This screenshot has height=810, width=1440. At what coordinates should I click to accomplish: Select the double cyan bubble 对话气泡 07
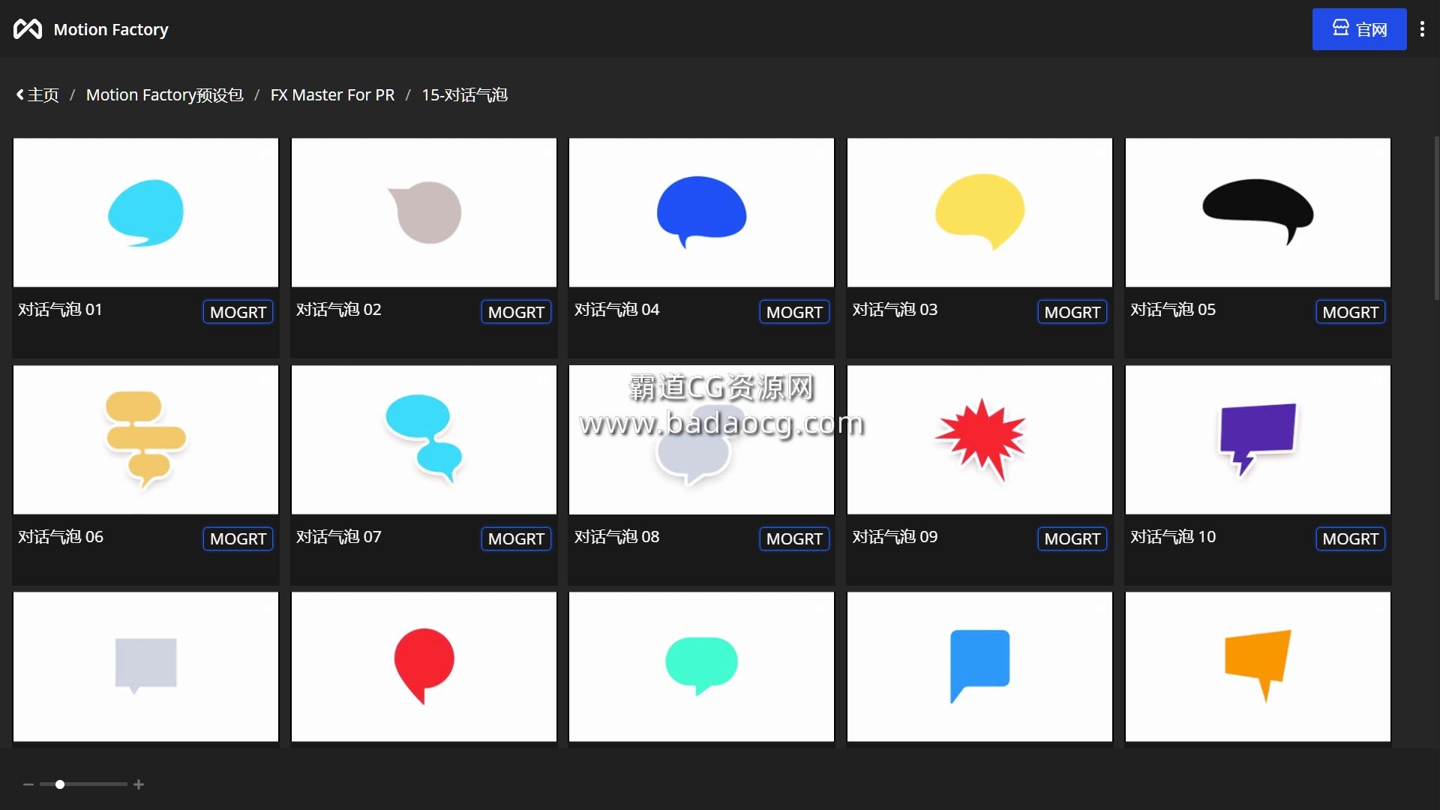[x=424, y=439]
